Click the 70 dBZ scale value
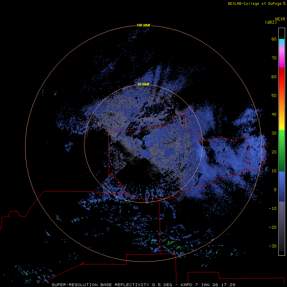The height and width of the screenshot is (287, 287). click(274, 58)
